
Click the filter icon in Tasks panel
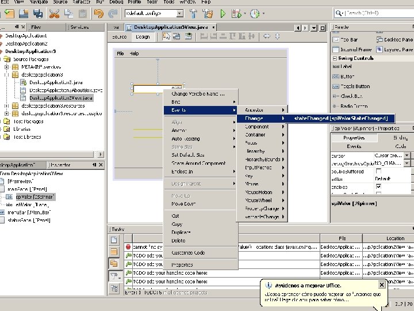tap(114, 276)
